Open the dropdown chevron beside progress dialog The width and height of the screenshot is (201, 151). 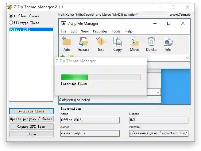coord(158,92)
